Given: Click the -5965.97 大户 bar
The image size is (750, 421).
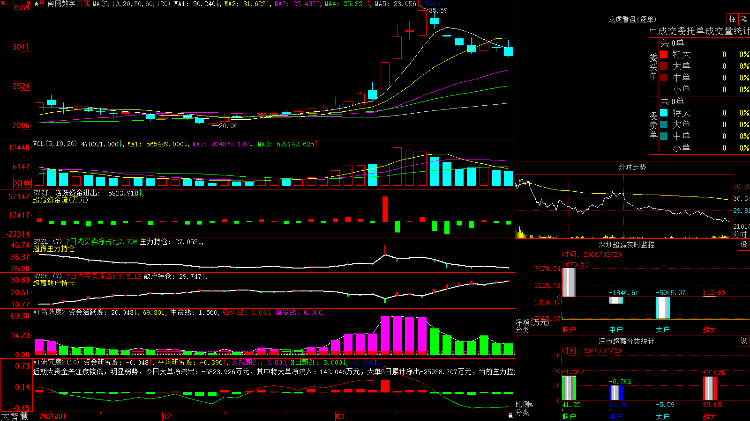Looking at the screenshot, I should point(663,308).
